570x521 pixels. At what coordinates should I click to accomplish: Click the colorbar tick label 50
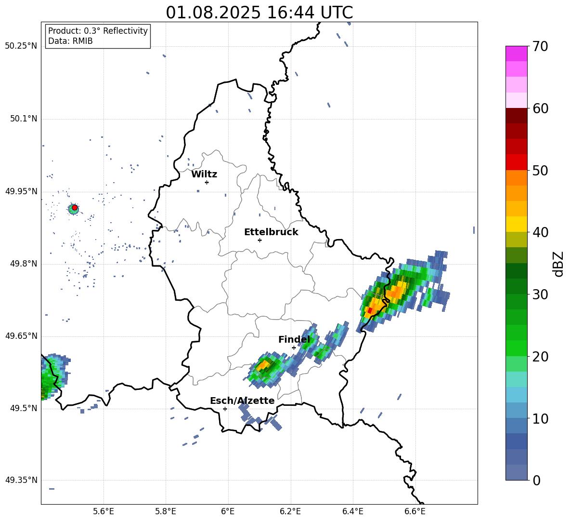pos(540,170)
